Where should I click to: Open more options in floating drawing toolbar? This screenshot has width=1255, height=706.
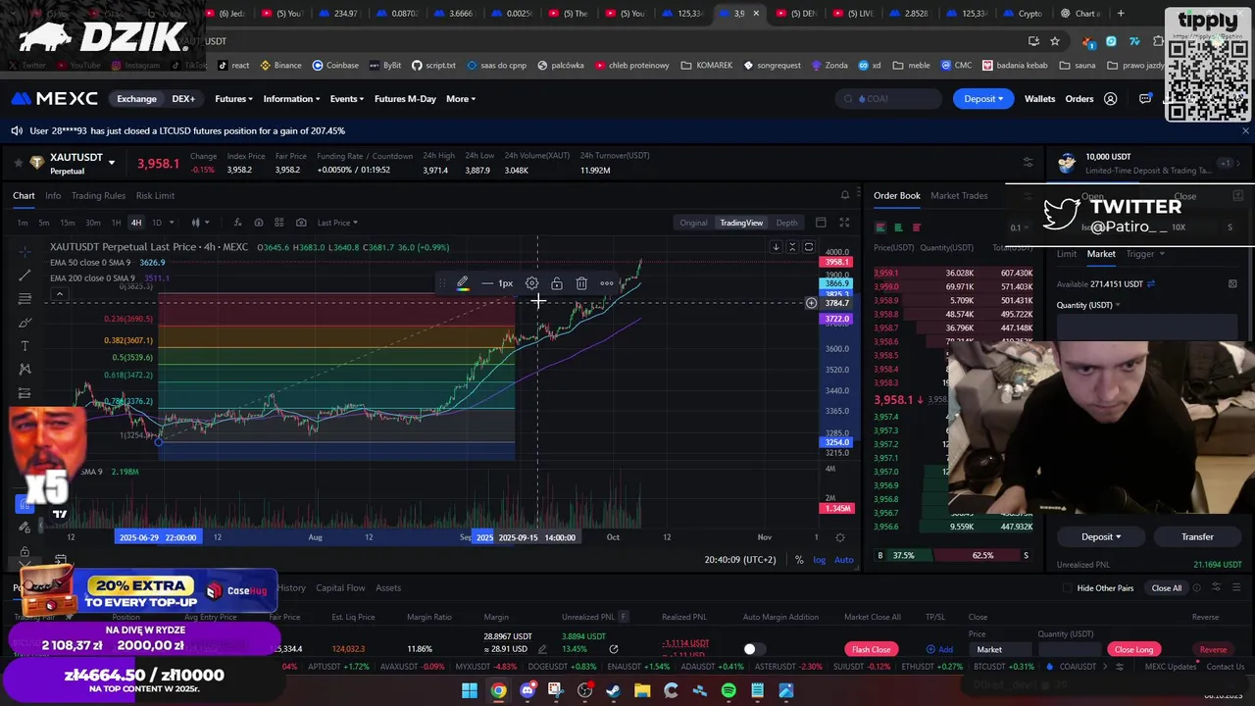click(x=607, y=283)
